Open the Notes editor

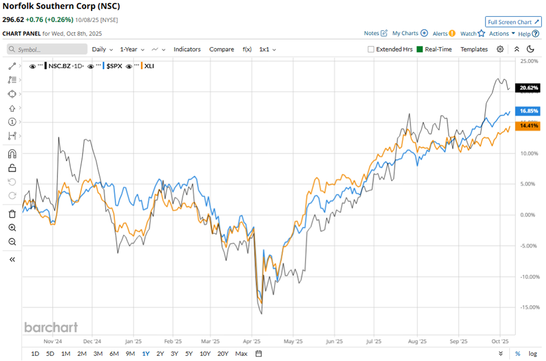click(x=376, y=33)
